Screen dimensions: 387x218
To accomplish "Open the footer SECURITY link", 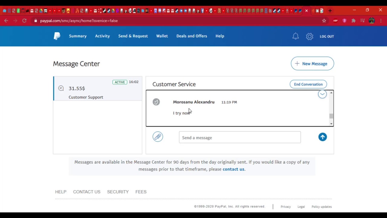I will [118, 192].
